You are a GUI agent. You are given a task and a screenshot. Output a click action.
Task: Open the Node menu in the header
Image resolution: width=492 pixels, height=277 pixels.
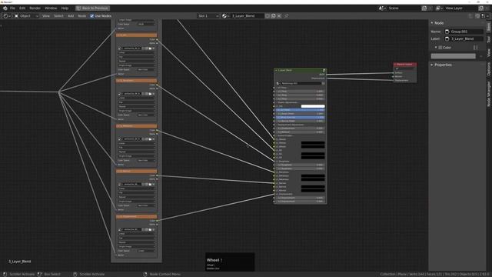click(81, 15)
